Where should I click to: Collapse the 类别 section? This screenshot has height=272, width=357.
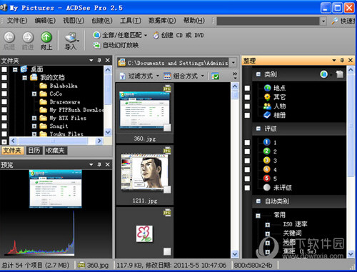[x=258, y=74]
